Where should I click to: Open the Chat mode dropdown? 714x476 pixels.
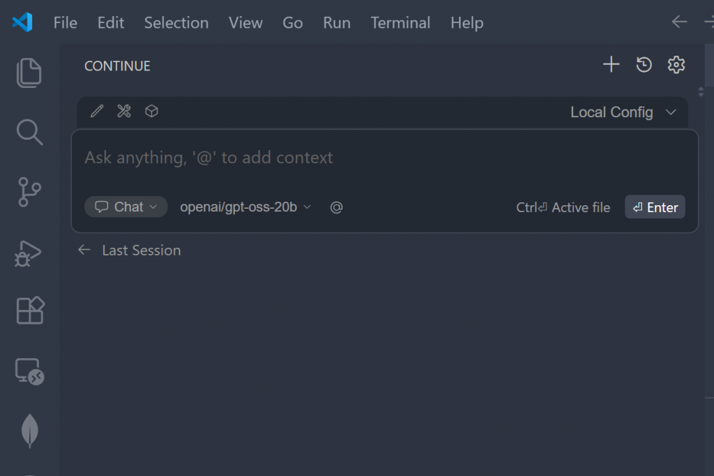[x=126, y=207]
